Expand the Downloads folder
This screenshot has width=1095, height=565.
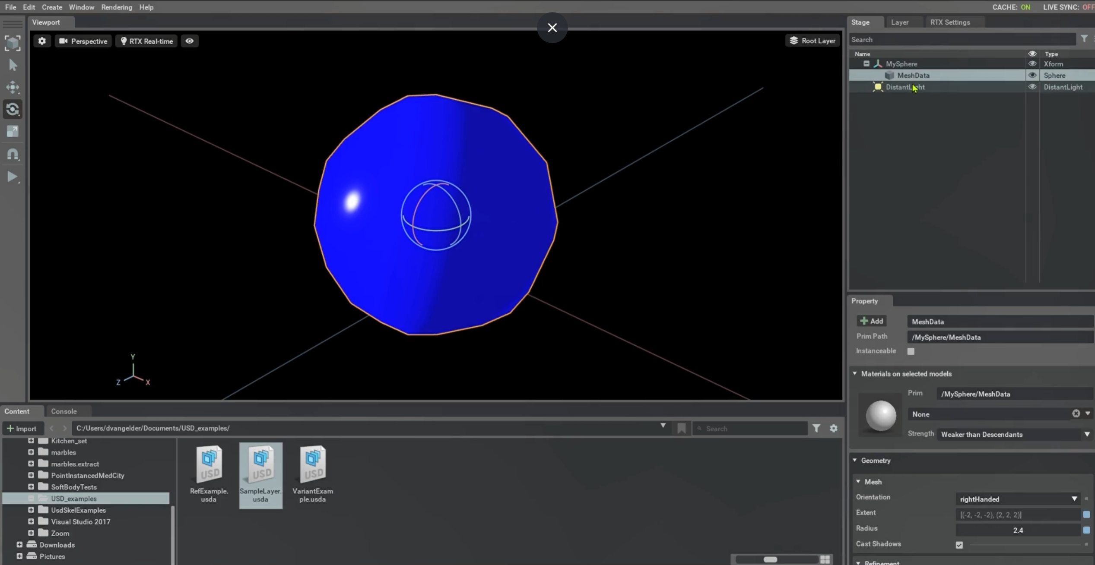19,545
